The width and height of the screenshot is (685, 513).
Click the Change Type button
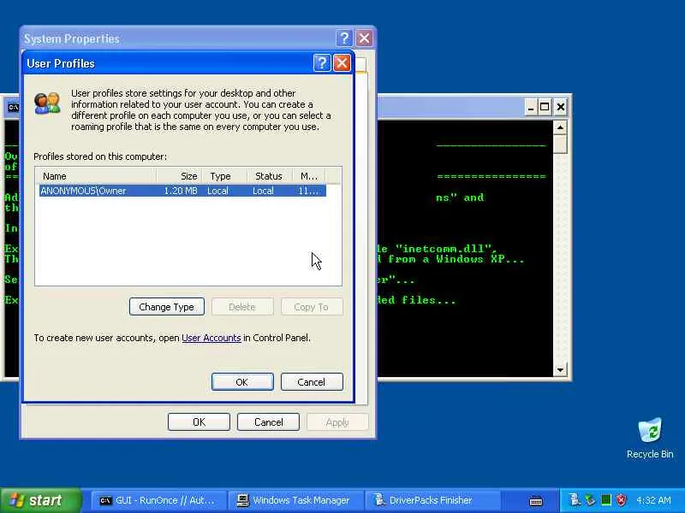(166, 307)
